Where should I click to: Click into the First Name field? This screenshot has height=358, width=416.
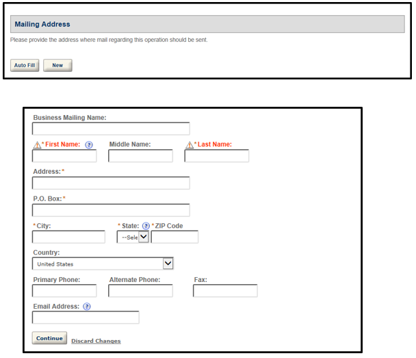coord(64,156)
